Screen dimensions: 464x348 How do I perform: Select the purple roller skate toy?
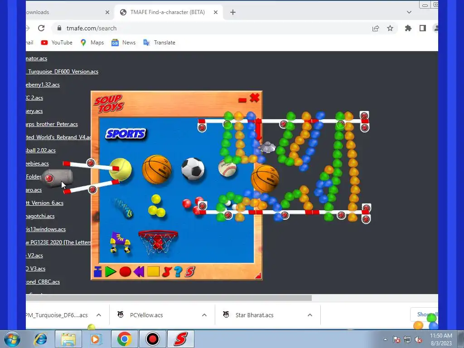[120, 242]
